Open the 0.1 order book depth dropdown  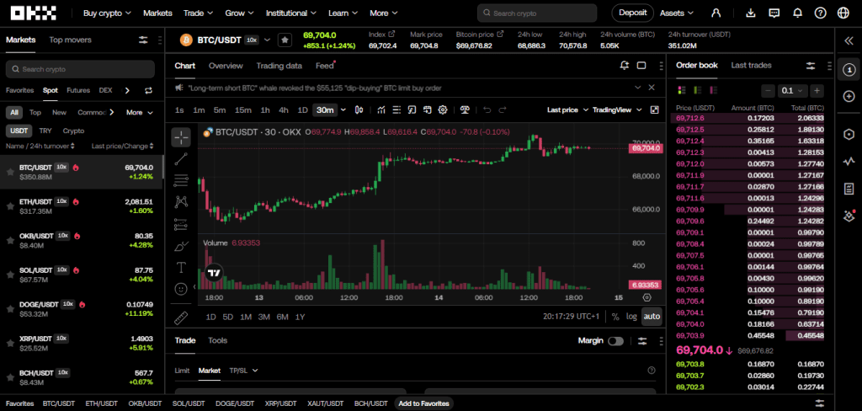pyautogui.click(x=792, y=90)
